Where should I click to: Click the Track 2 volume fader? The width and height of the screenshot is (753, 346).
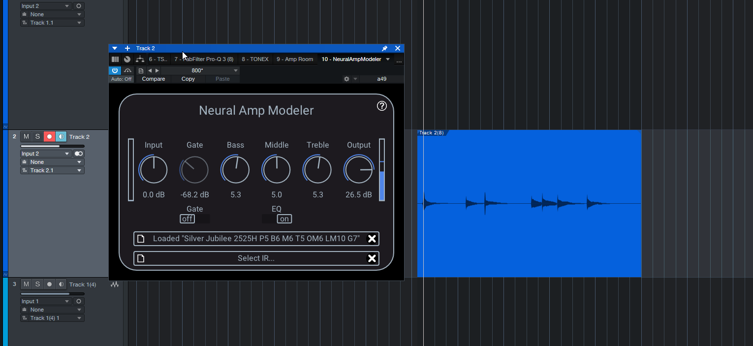pos(52,146)
